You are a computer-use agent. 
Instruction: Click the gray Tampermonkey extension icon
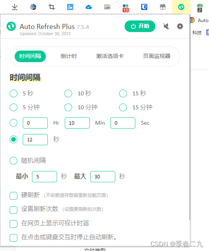pos(163,7)
